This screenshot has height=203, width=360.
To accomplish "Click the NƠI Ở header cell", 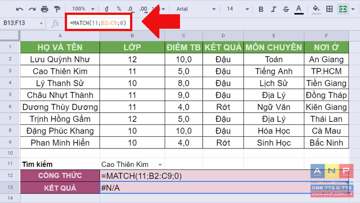I will (326, 47).
